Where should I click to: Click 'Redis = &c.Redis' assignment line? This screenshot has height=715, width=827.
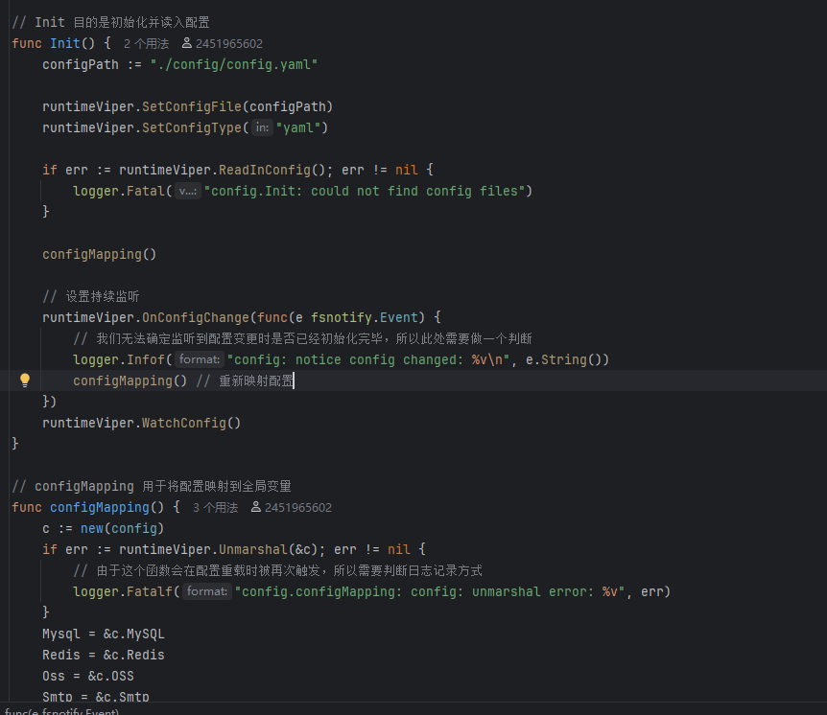[104, 655]
